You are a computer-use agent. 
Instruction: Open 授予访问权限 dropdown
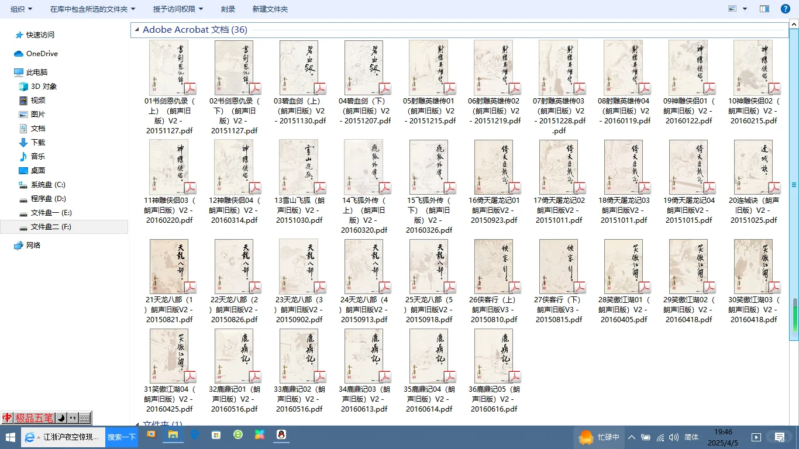click(x=178, y=9)
